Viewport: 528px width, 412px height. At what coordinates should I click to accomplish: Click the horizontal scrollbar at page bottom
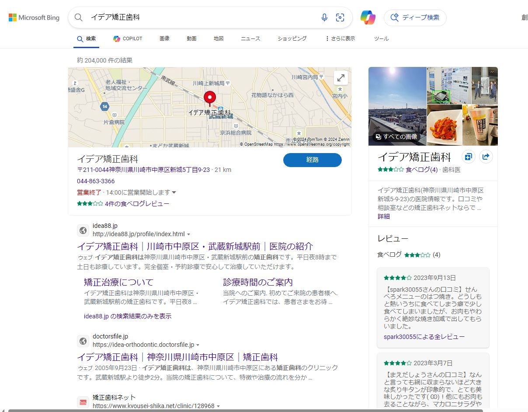click(245, 410)
